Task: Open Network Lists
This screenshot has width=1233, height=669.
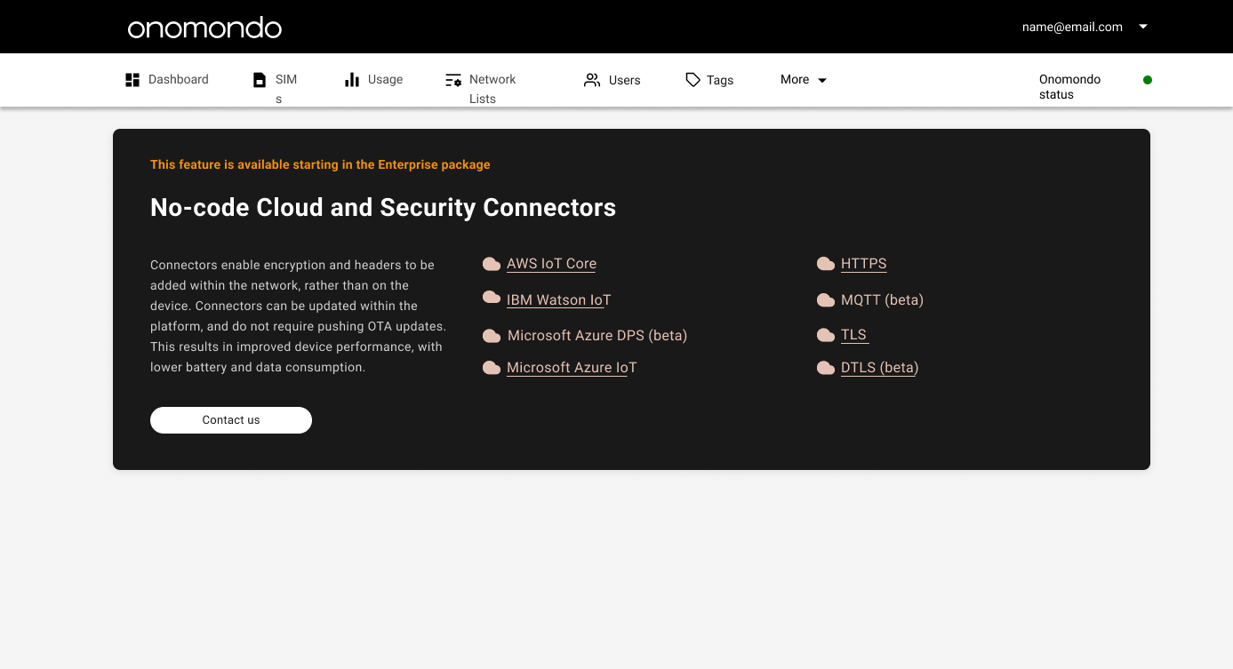Action: tap(481, 89)
